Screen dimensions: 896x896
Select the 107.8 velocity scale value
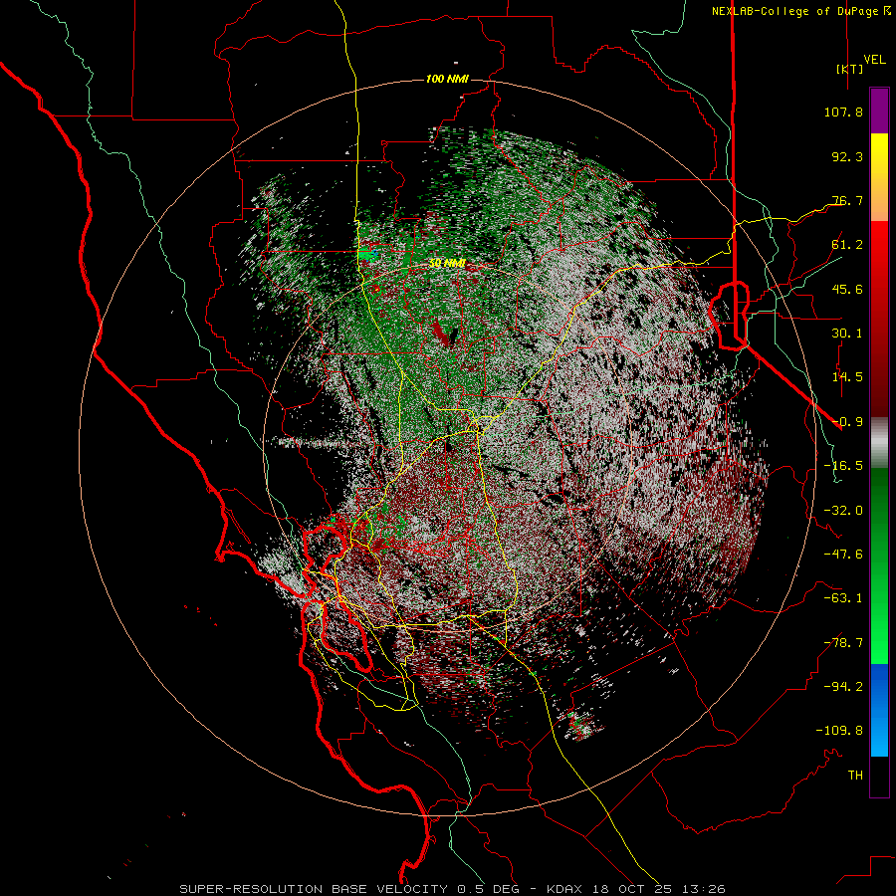843,112
